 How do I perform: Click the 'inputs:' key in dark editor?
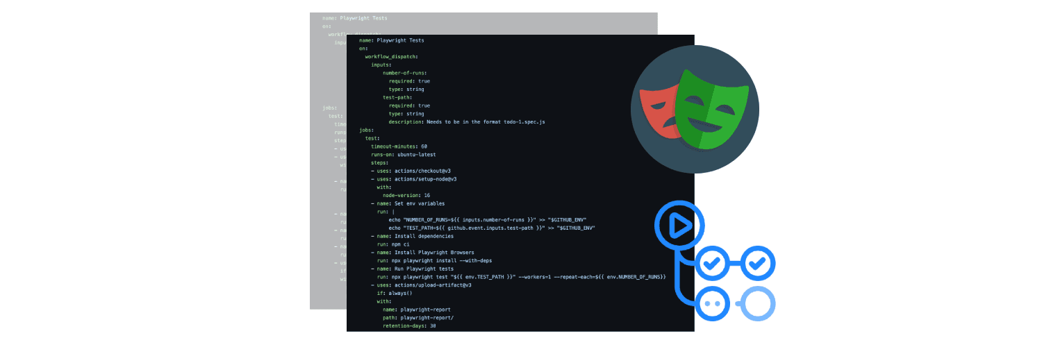381,65
